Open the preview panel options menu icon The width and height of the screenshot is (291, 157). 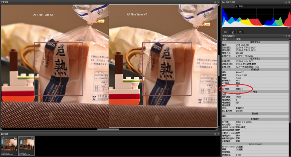pyautogui.click(x=215, y=2)
